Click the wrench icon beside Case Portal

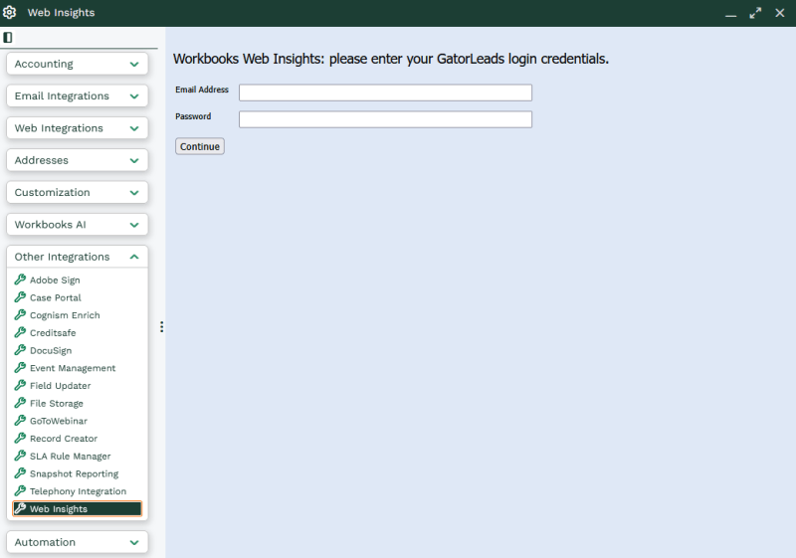point(20,297)
